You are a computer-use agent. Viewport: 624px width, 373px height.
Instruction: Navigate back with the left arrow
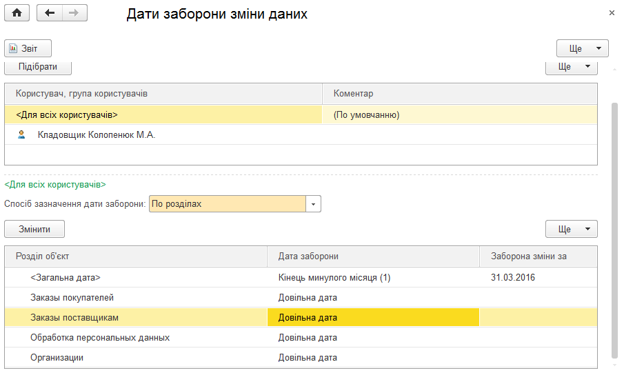[x=50, y=12]
